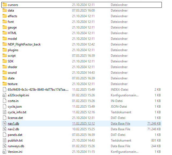172x155 pixels.
Task: Select the file name license.dat
Action: [x=15, y=118]
